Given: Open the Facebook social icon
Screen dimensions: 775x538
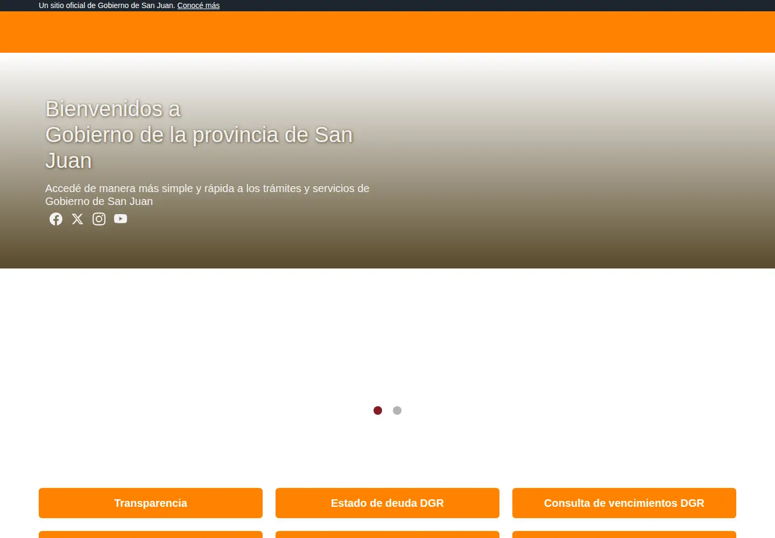Looking at the screenshot, I should click(x=56, y=219).
